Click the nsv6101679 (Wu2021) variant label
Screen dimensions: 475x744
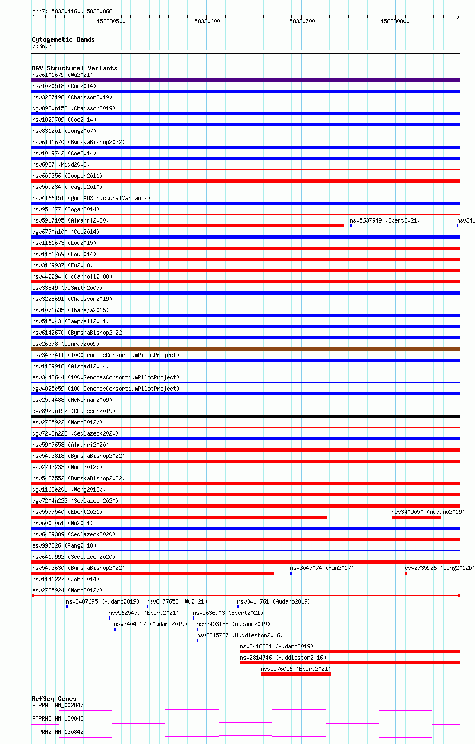tap(62, 75)
